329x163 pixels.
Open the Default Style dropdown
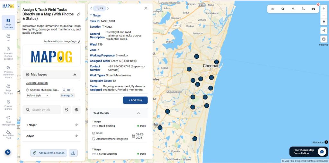click(x=38, y=96)
